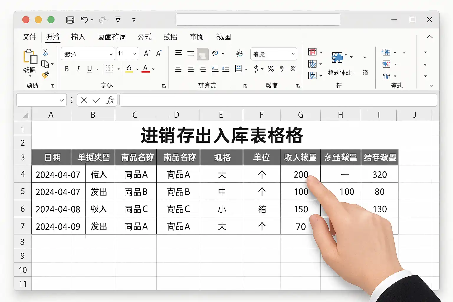
Task: Toggle align text left
Action: point(178,69)
